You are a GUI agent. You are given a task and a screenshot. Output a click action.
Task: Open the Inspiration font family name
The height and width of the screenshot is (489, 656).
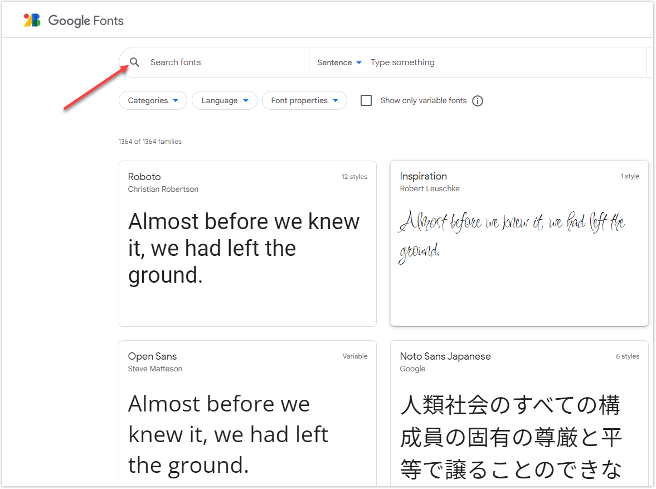(423, 176)
